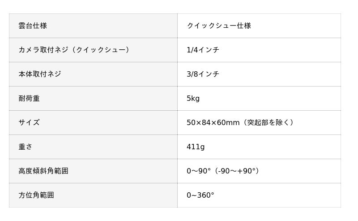Click the サイズ label cell
The width and height of the screenshot is (358, 221).
pos(93,123)
